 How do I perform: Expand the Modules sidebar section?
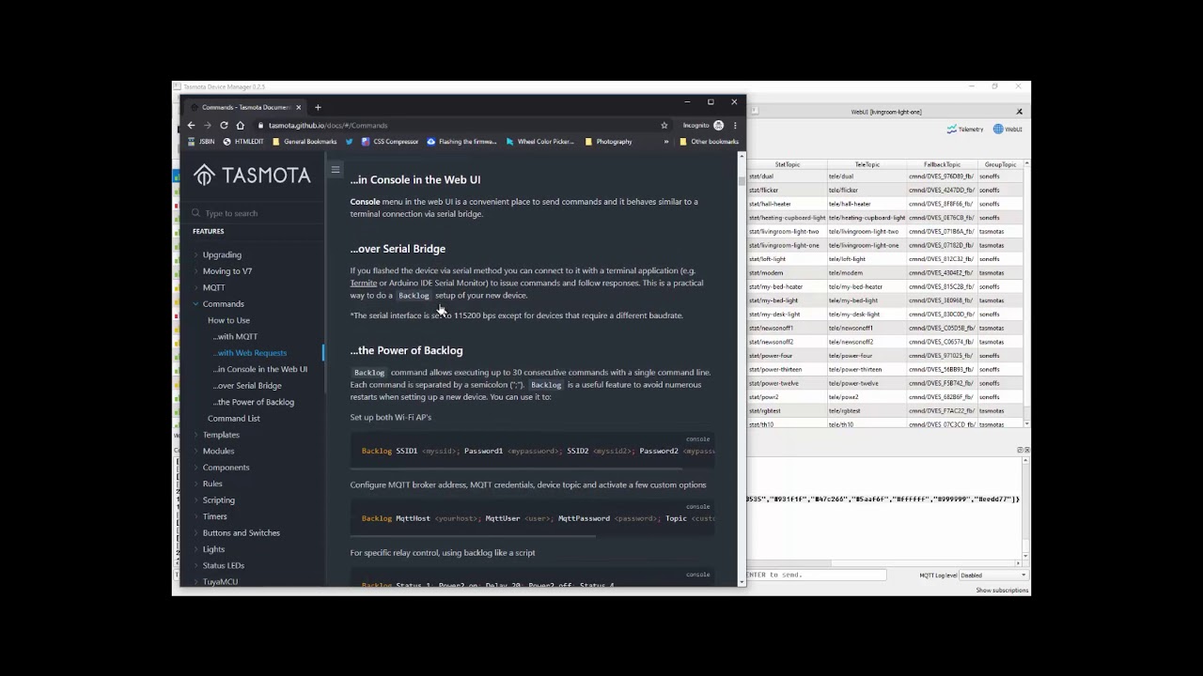tap(218, 451)
